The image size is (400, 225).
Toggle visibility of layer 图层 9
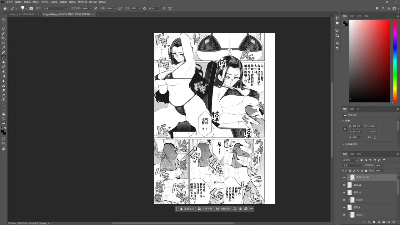tap(344, 200)
